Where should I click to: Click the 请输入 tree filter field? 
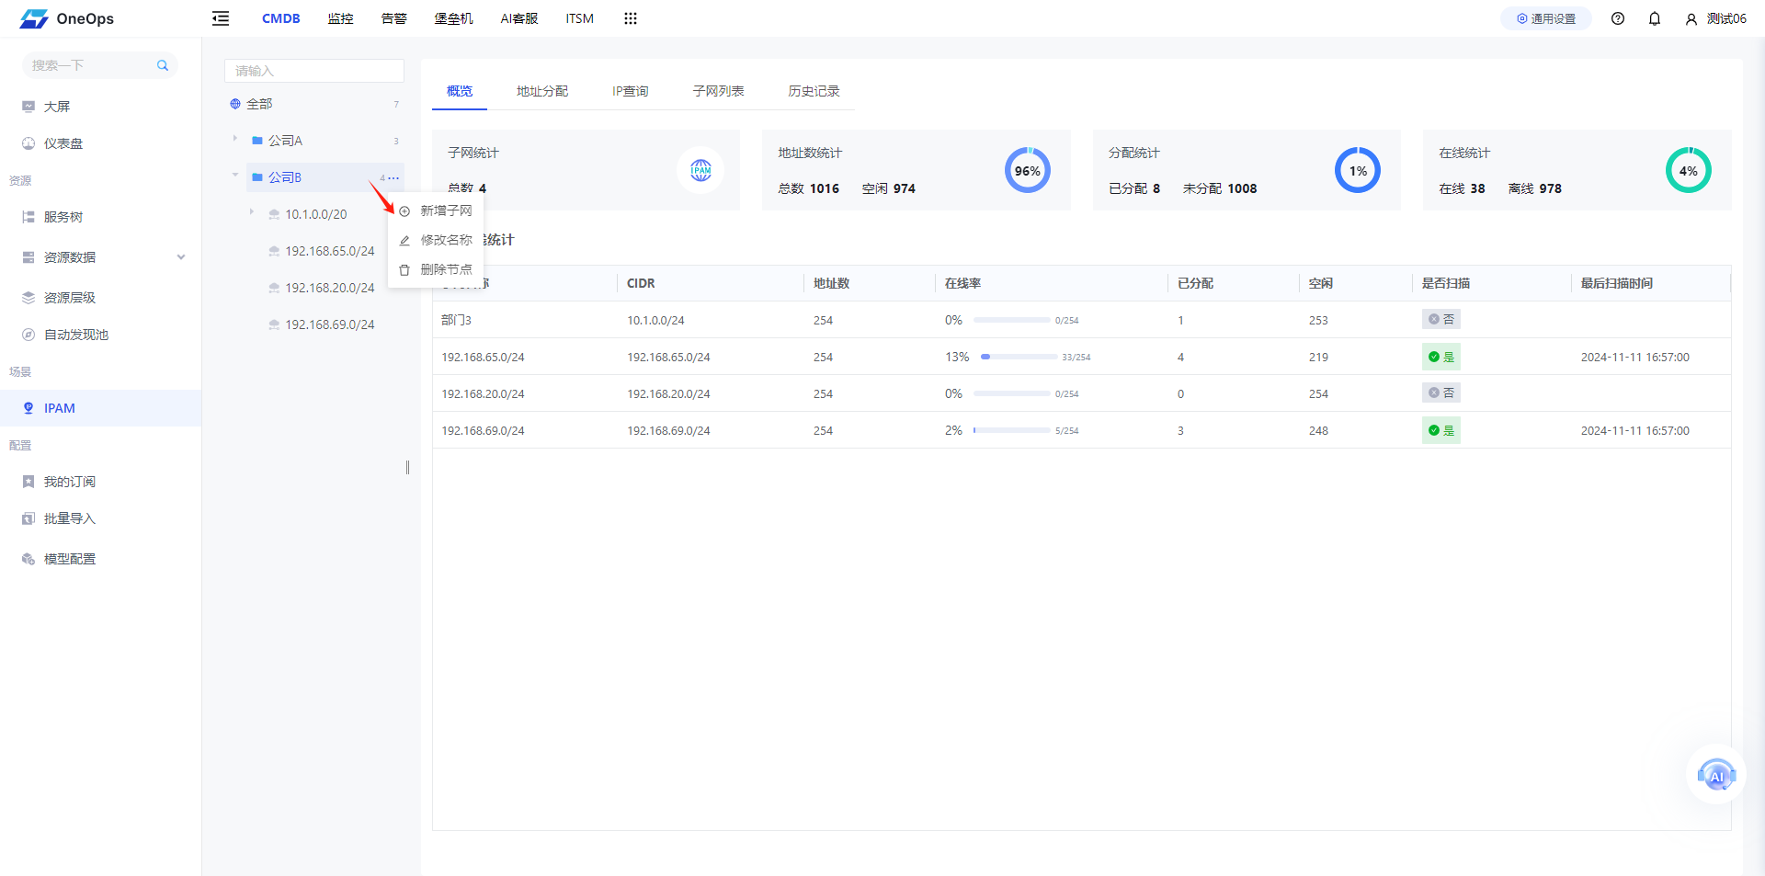[314, 71]
